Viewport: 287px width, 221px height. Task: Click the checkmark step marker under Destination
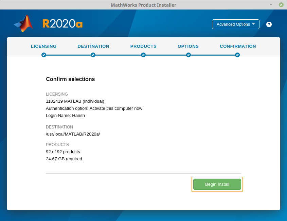coord(93,55)
